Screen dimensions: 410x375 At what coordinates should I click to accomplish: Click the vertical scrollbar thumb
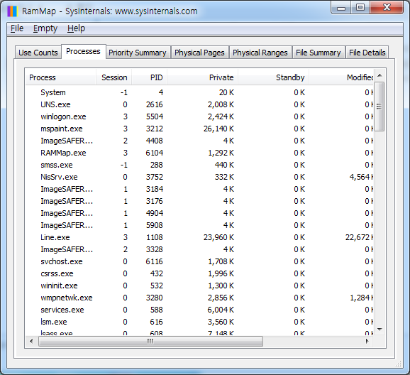tap(379, 107)
